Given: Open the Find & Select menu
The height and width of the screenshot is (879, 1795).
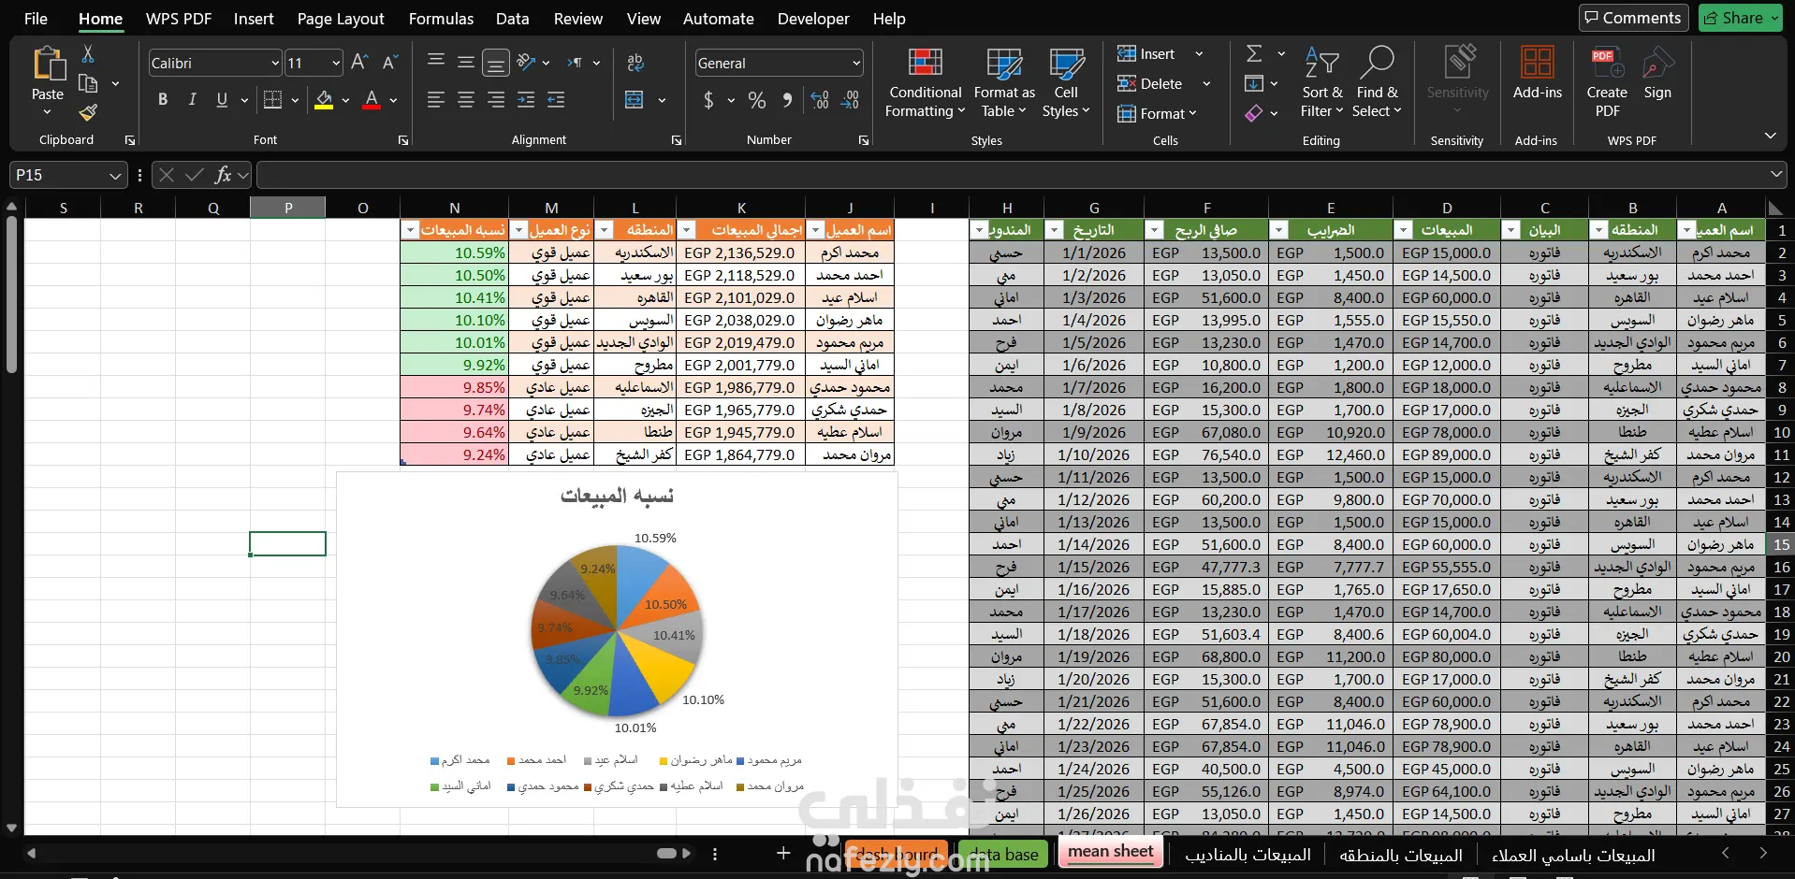Looking at the screenshot, I should (1378, 83).
